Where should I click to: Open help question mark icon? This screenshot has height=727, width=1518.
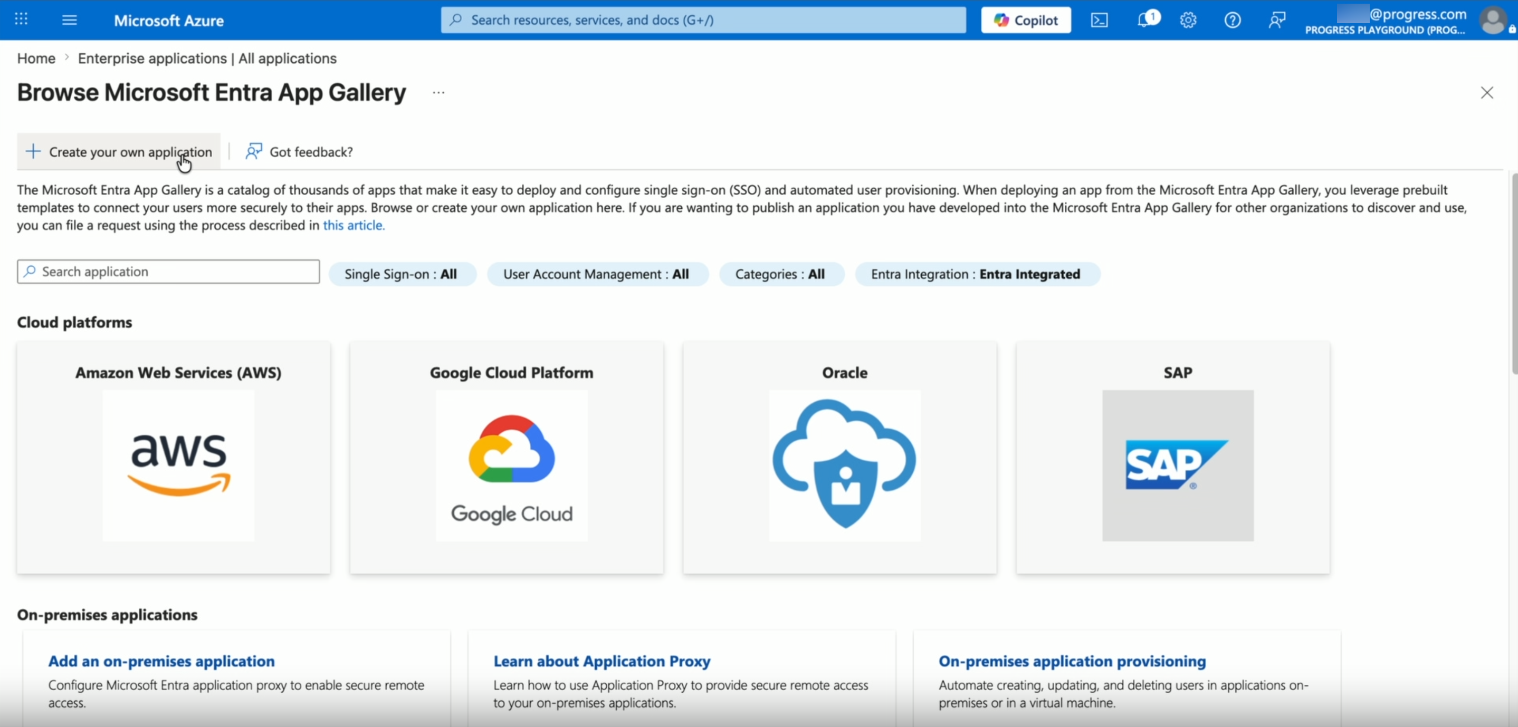pos(1232,21)
